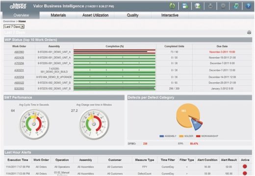This screenshot has width=255, height=176.
Task: Click the Completion (%) column header
Action: pos(115,46)
